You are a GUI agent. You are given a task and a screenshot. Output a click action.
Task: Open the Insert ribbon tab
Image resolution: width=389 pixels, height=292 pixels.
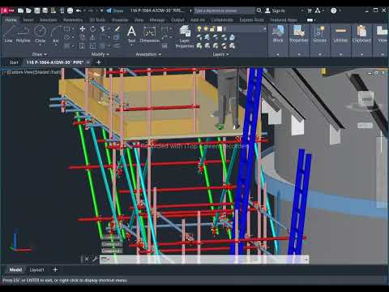[x=28, y=20]
